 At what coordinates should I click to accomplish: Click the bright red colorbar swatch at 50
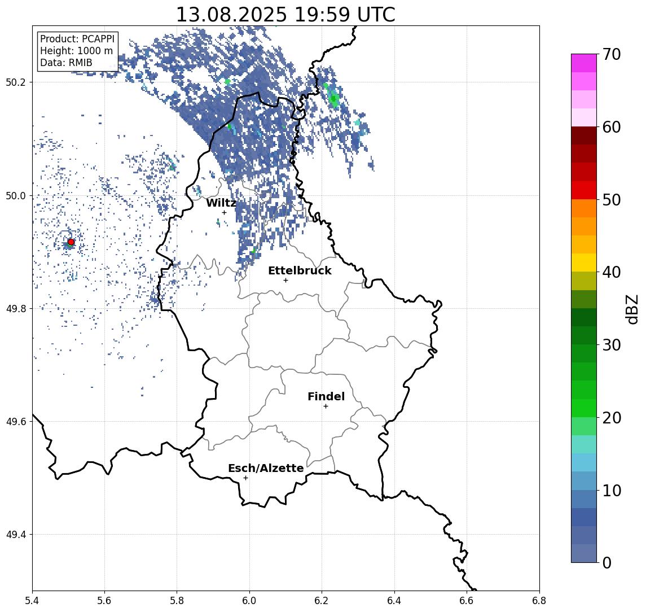tap(584, 190)
